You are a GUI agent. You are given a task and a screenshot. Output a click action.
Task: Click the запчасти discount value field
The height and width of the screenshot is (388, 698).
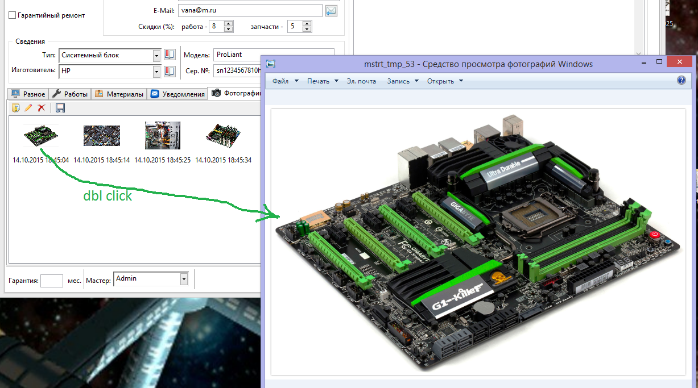(x=295, y=27)
